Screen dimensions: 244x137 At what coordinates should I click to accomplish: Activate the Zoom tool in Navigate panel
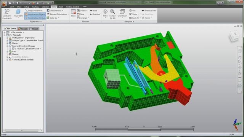[x=134, y=14]
